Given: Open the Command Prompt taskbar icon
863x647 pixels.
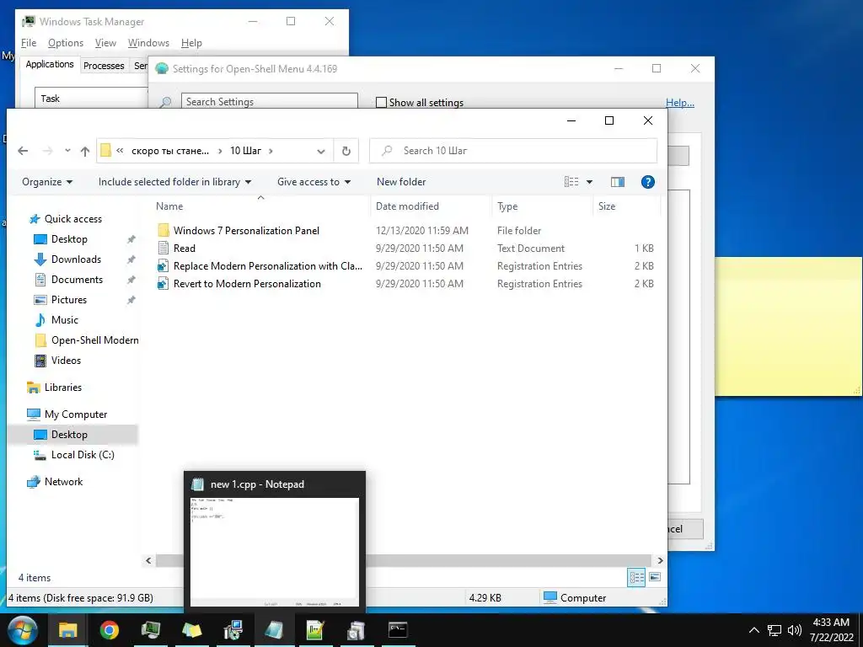Looking at the screenshot, I should tap(398, 630).
